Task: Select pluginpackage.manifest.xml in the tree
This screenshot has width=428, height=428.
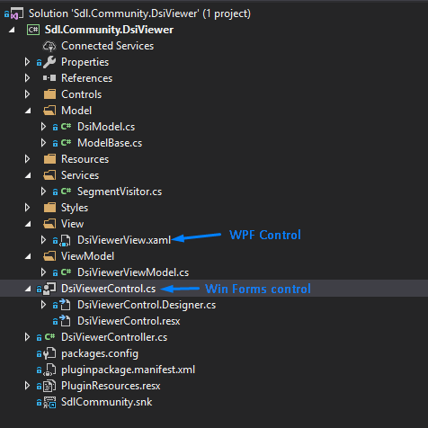Action: [x=128, y=370]
